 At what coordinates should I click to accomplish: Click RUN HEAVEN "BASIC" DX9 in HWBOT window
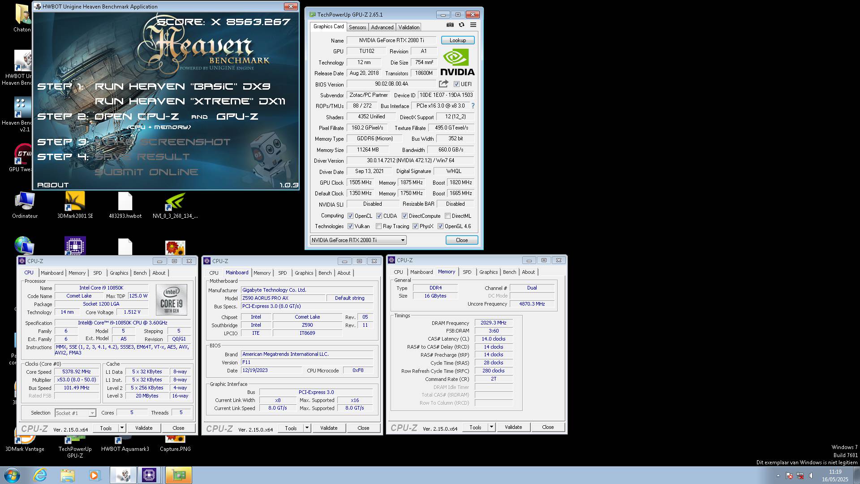tap(183, 86)
